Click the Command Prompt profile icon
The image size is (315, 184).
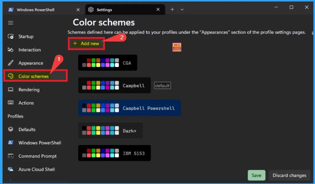click(x=10, y=156)
